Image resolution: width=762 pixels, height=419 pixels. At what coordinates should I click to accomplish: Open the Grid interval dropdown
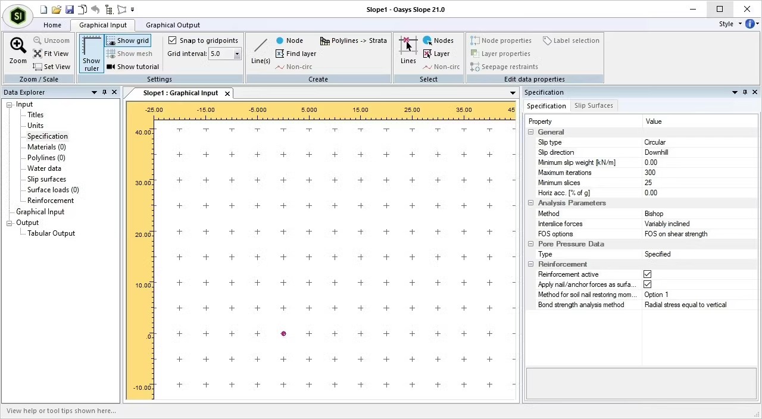point(237,54)
